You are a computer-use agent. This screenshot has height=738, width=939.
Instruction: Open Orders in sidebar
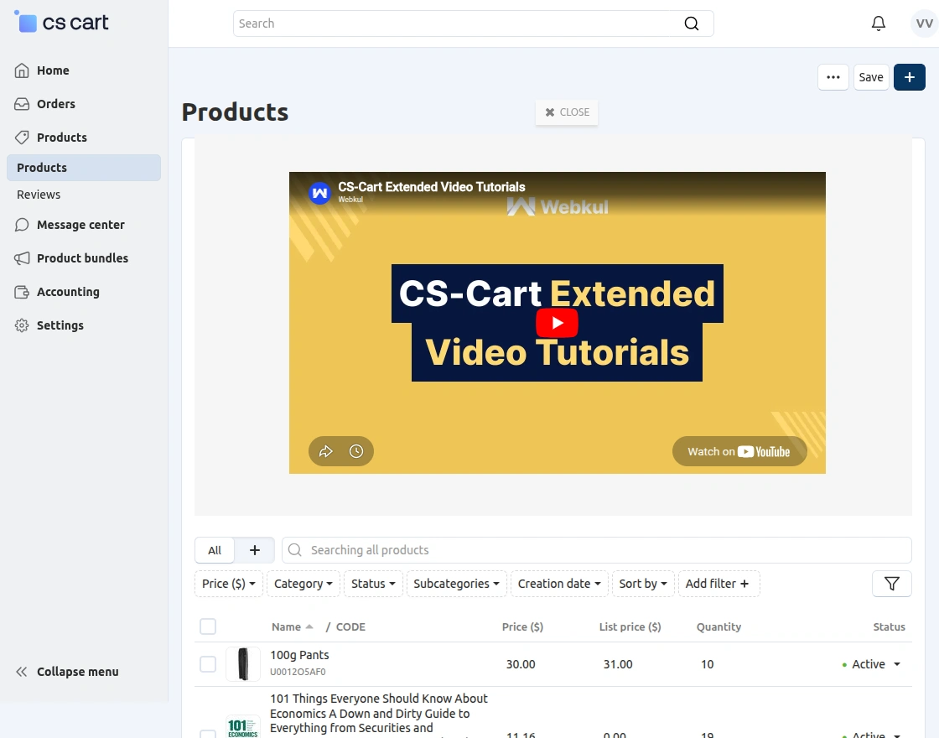[x=56, y=104]
